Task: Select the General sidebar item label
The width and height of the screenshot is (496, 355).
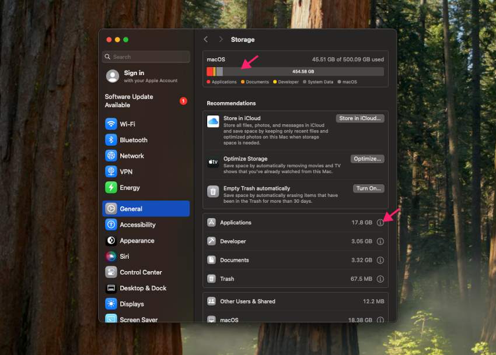Action: pos(131,209)
